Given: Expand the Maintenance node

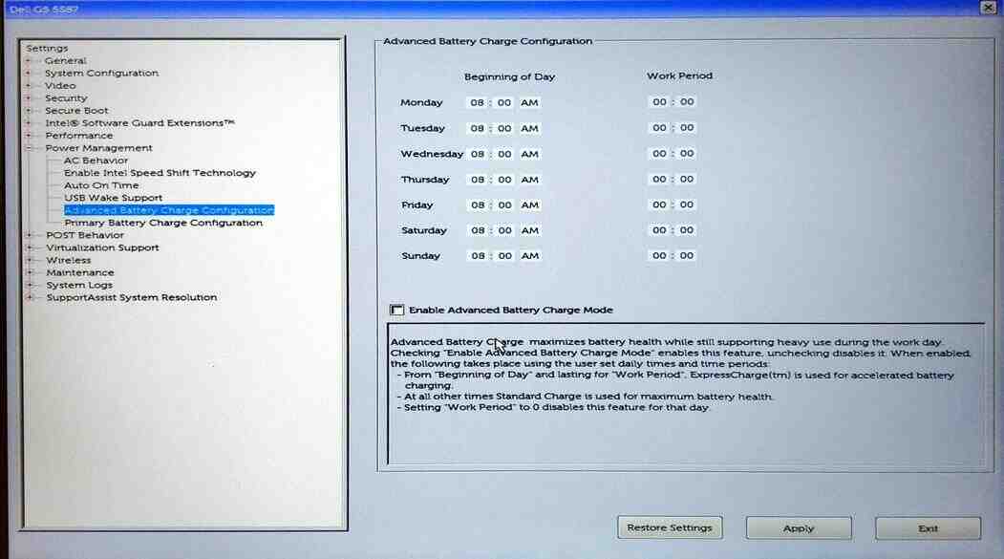Looking at the screenshot, I should click(x=29, y=272).
